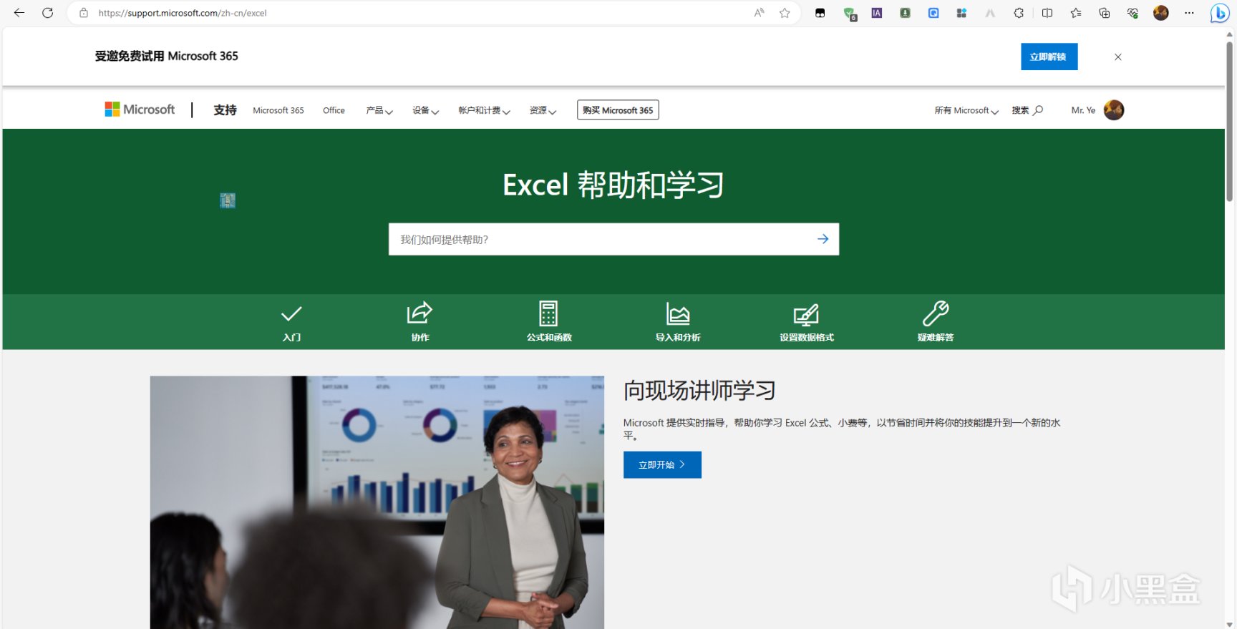Open the 导入和分析 category
Screen dimensions: 1237x629
click(x=678, y=322)
